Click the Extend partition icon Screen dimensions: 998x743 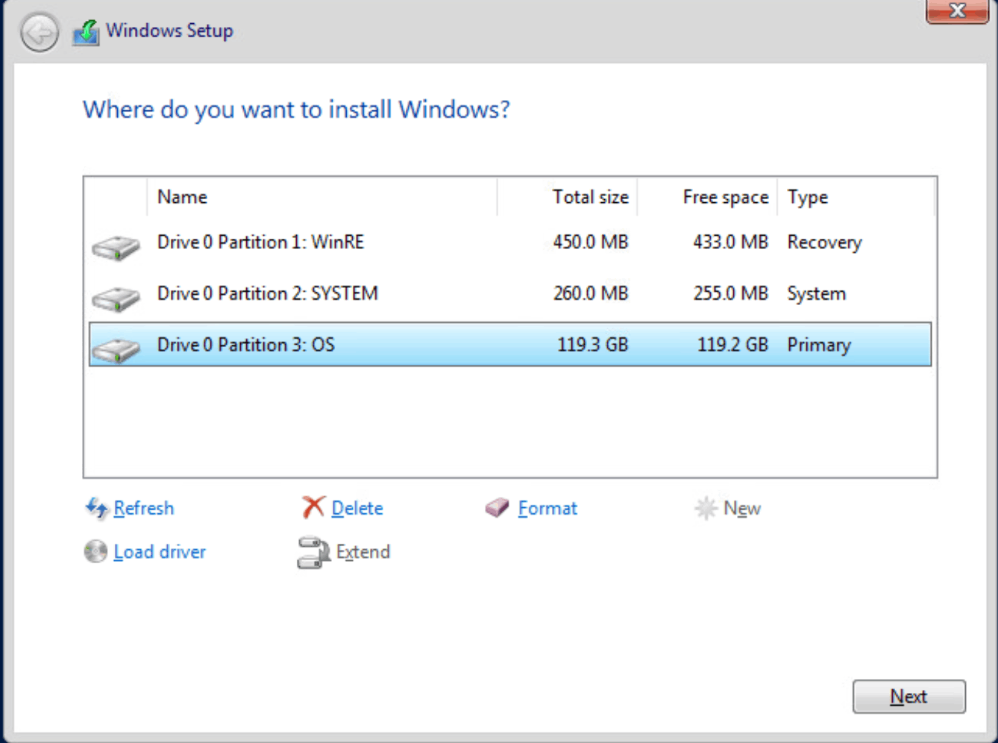[x=313, y=553]
